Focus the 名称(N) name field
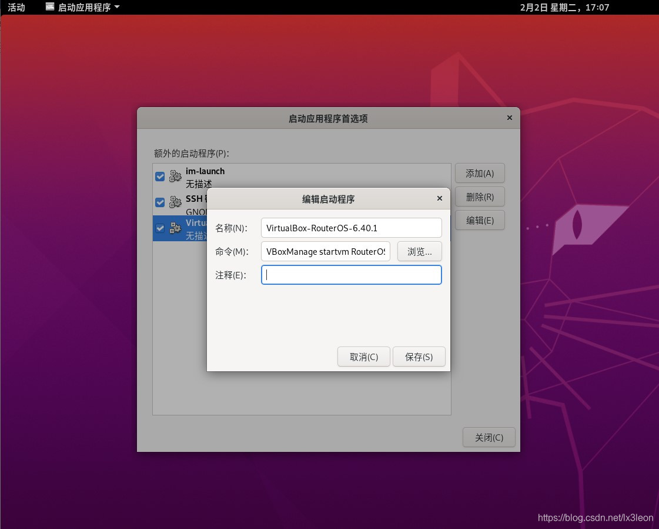Image resolution: width=659 pixels, height=529 pixels. (x=352, y=228)
